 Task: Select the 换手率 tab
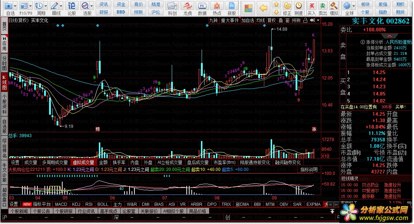(119, 163)
